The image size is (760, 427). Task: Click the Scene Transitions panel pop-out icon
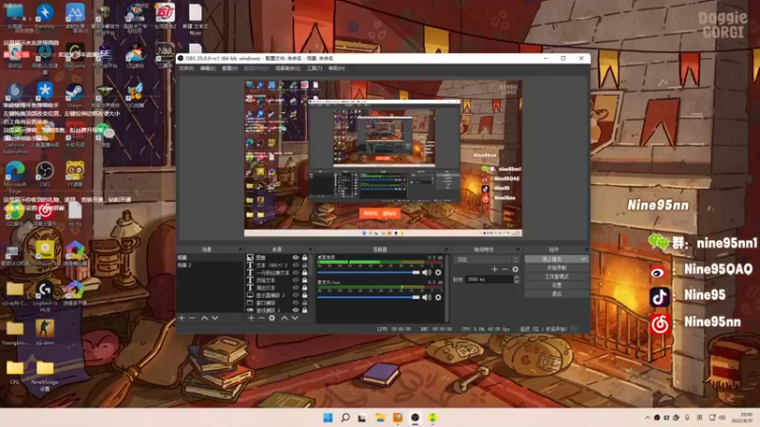518,250
